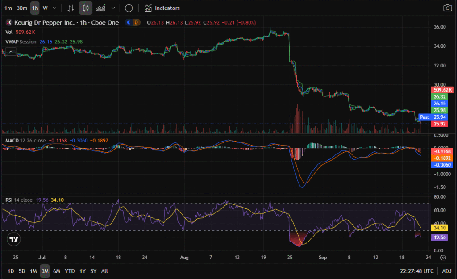Select the 6M date range tab
This screenshot has height=279, width=457.
point(57,271)
